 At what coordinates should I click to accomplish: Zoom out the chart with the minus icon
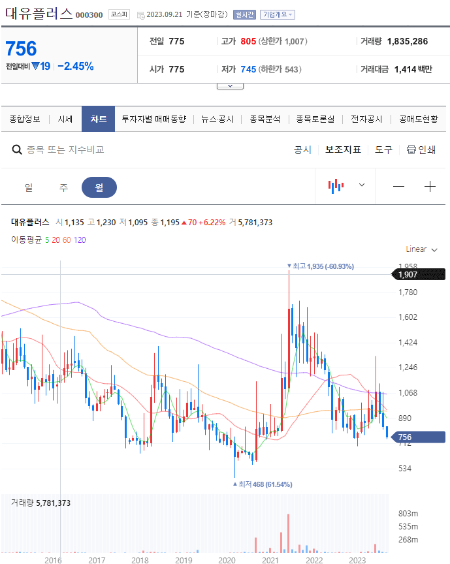click(x=398, y=186)
